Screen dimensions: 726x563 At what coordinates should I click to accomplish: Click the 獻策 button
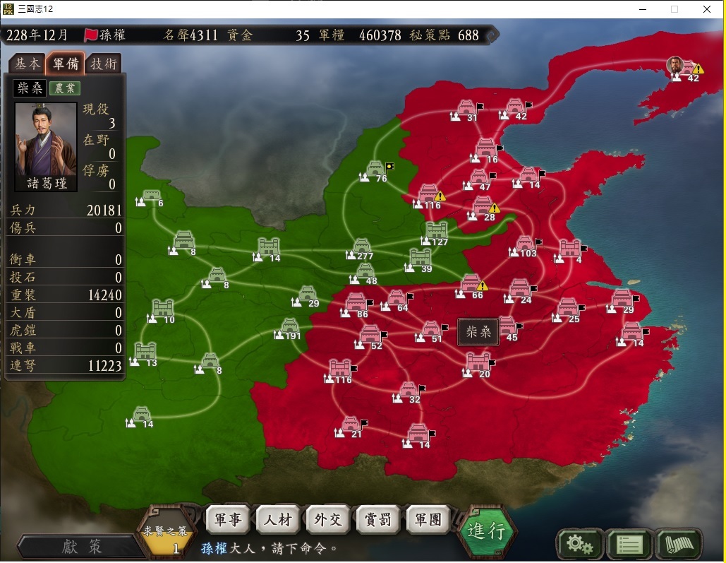82,547
